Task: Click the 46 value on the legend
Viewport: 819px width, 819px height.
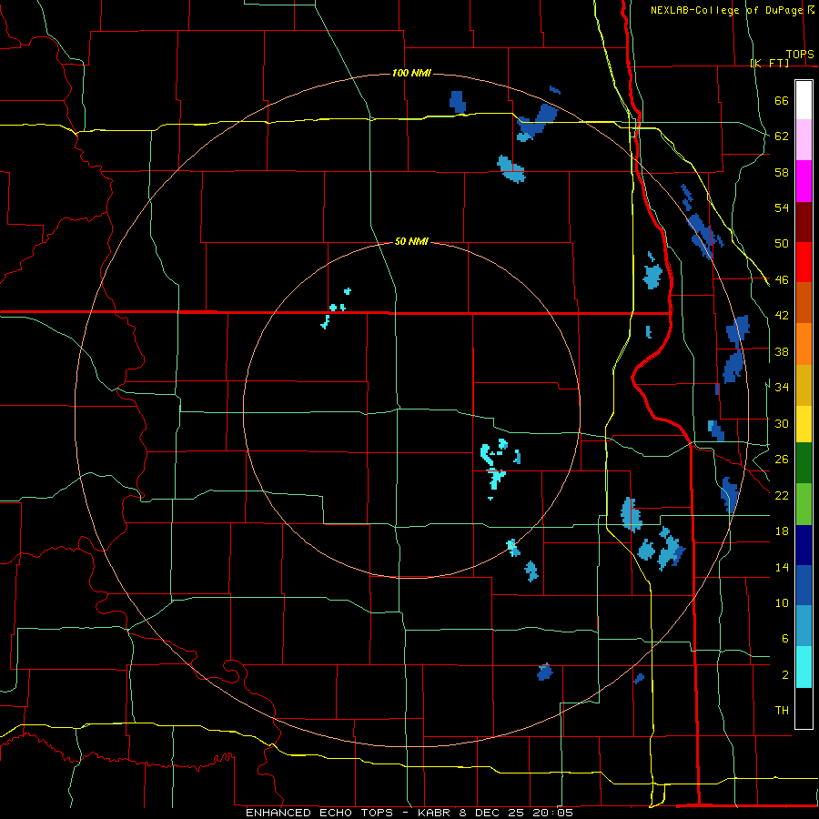Action: [782, 280]
